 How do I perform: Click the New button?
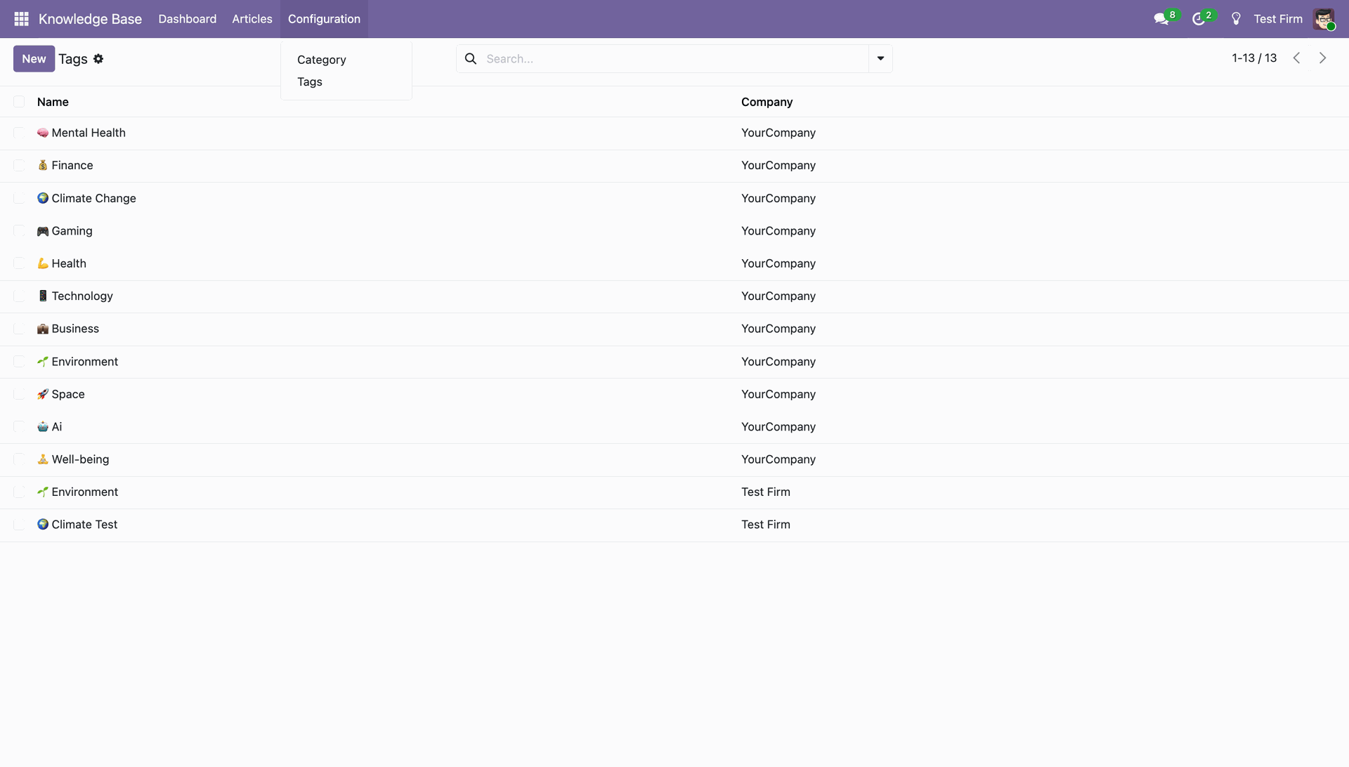(34, 59)
